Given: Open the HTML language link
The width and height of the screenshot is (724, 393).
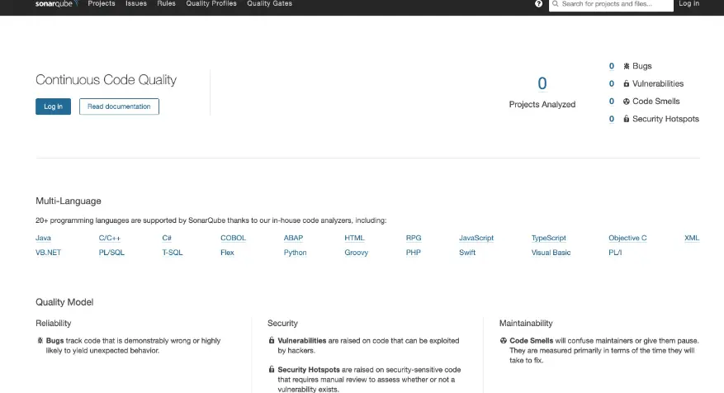Looking at the screenshot, I should click(354, 238).
